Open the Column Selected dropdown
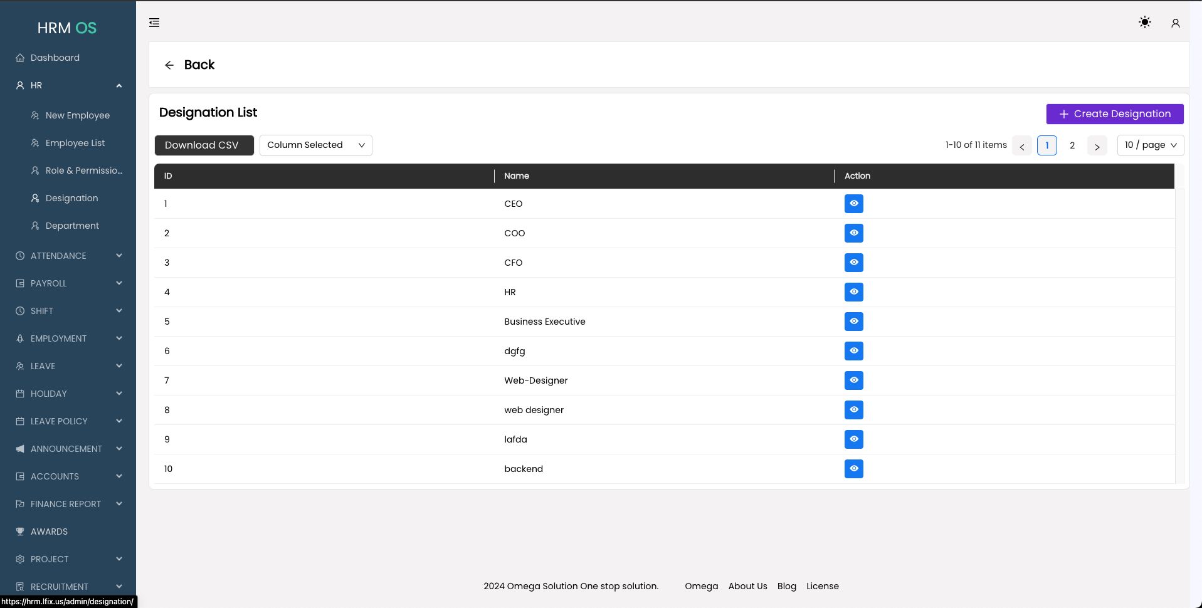Viewport: 1202px width, 608px height. point(316,145)
